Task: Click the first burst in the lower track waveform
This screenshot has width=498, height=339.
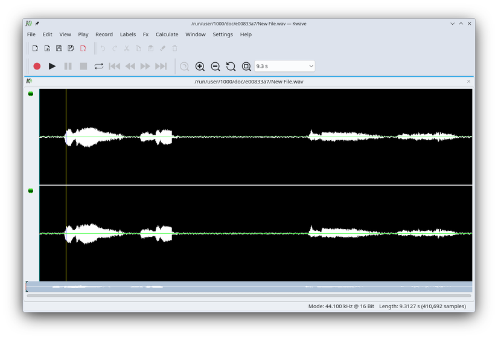Action: click(x=94, y=233)
